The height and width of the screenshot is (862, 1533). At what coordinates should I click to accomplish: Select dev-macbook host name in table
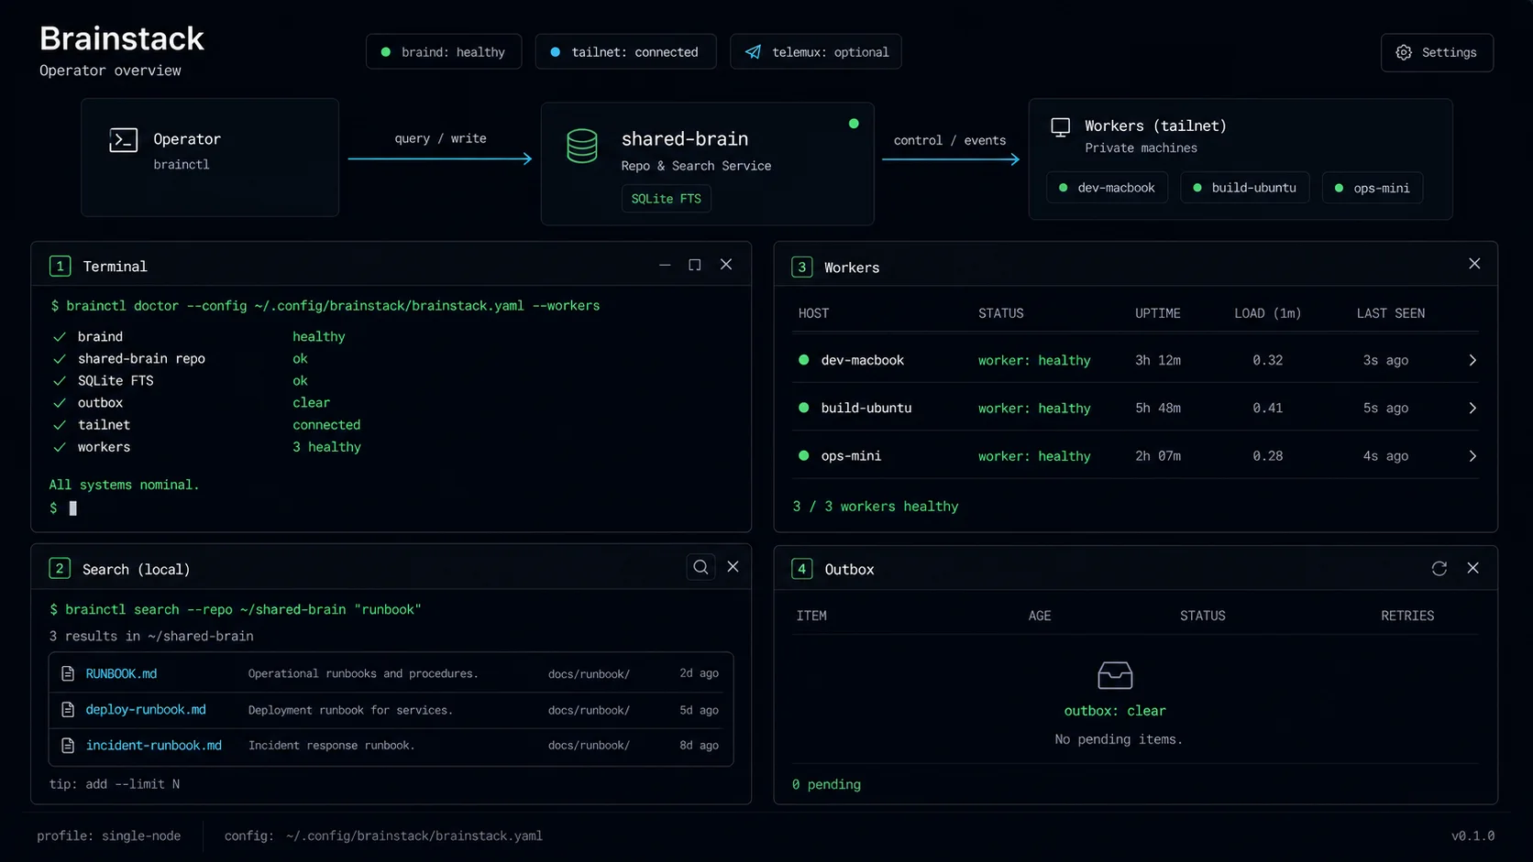[x=862, y=361]
